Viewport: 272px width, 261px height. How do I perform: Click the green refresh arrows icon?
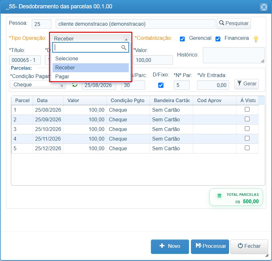point(75,85)
